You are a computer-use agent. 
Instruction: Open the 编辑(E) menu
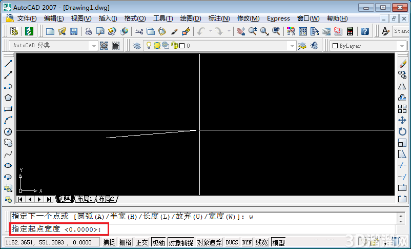point(54,18)
